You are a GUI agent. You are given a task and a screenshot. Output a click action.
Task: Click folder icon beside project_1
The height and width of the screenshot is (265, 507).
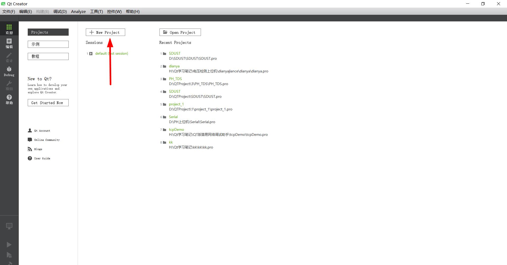coord(165,104)
